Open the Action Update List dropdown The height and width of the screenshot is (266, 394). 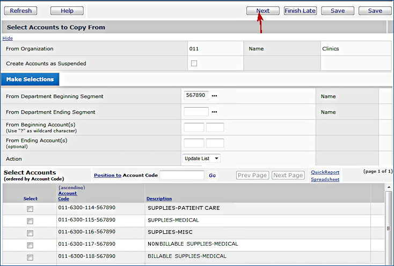point(201,158)
